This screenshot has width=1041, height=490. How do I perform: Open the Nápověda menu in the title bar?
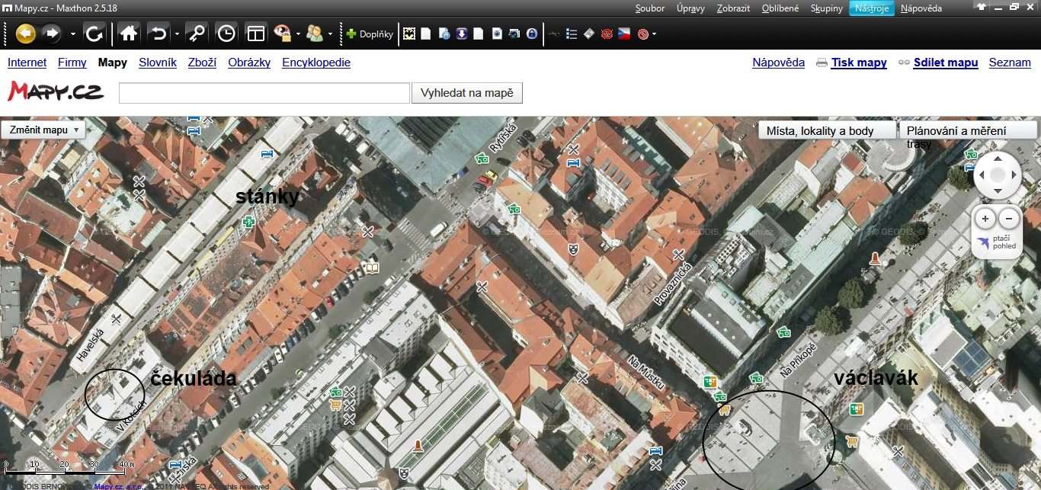(x=921, y=8)
